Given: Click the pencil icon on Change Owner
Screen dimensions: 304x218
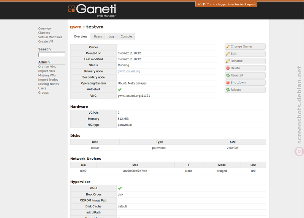Looking at the screenshot, I should [x=228, y=47].
